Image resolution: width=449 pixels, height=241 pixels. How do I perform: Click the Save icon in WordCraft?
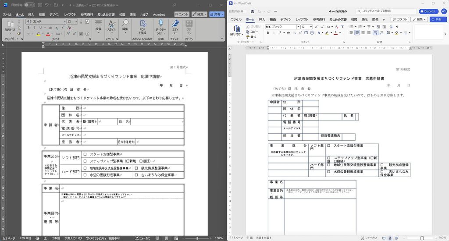252,11
